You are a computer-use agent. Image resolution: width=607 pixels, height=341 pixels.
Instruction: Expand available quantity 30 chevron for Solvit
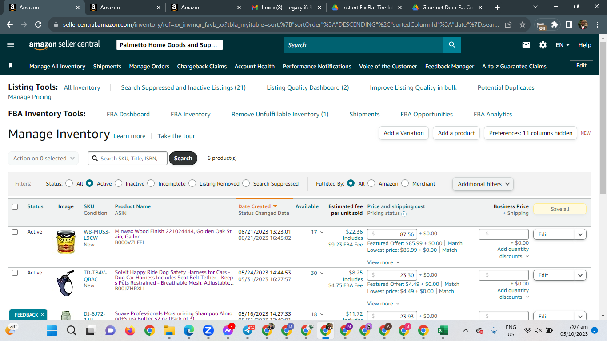322,273
